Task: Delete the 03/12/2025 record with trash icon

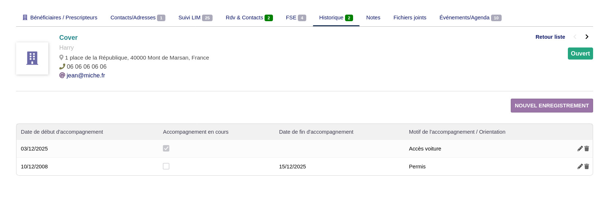Action: click(x=587, y=149)
